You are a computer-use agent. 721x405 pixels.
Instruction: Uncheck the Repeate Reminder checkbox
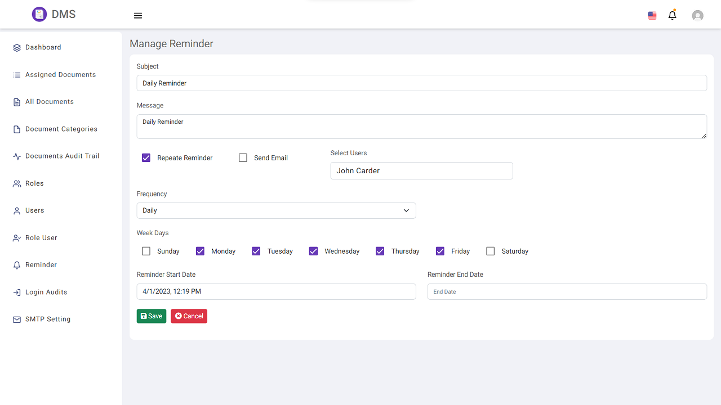click(x=146, y=158)
